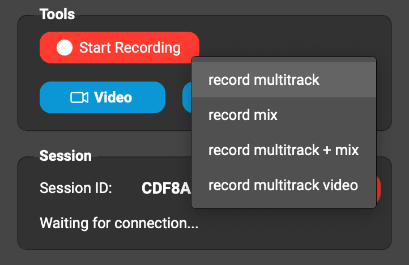Pick 'record multitrack + mix' option
409x265 pixels.
283,150
